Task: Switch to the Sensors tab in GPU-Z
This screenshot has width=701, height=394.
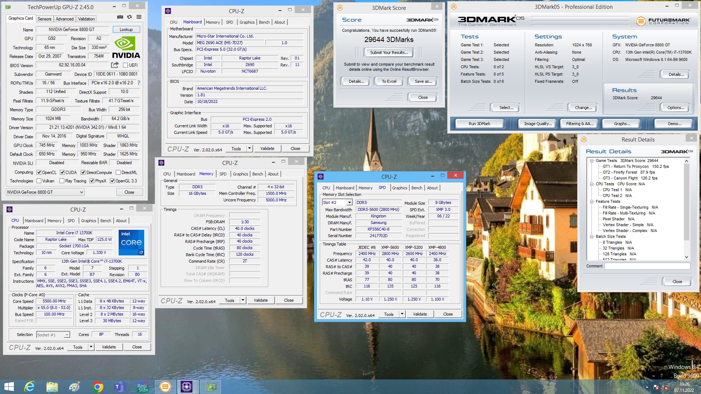Action: (44, 19)
